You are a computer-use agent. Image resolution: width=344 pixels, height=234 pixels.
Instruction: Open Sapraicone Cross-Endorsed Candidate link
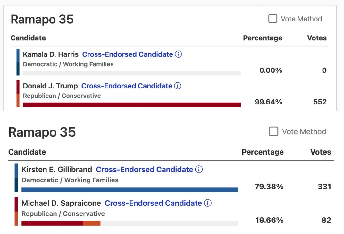coord(153,203)
